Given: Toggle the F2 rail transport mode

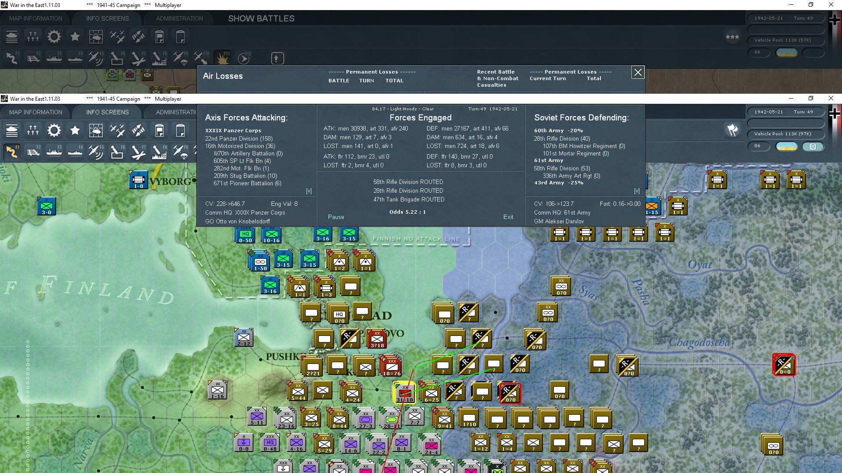Looking at the screenshot, I should pyautogui.click(x=33, y=152).
